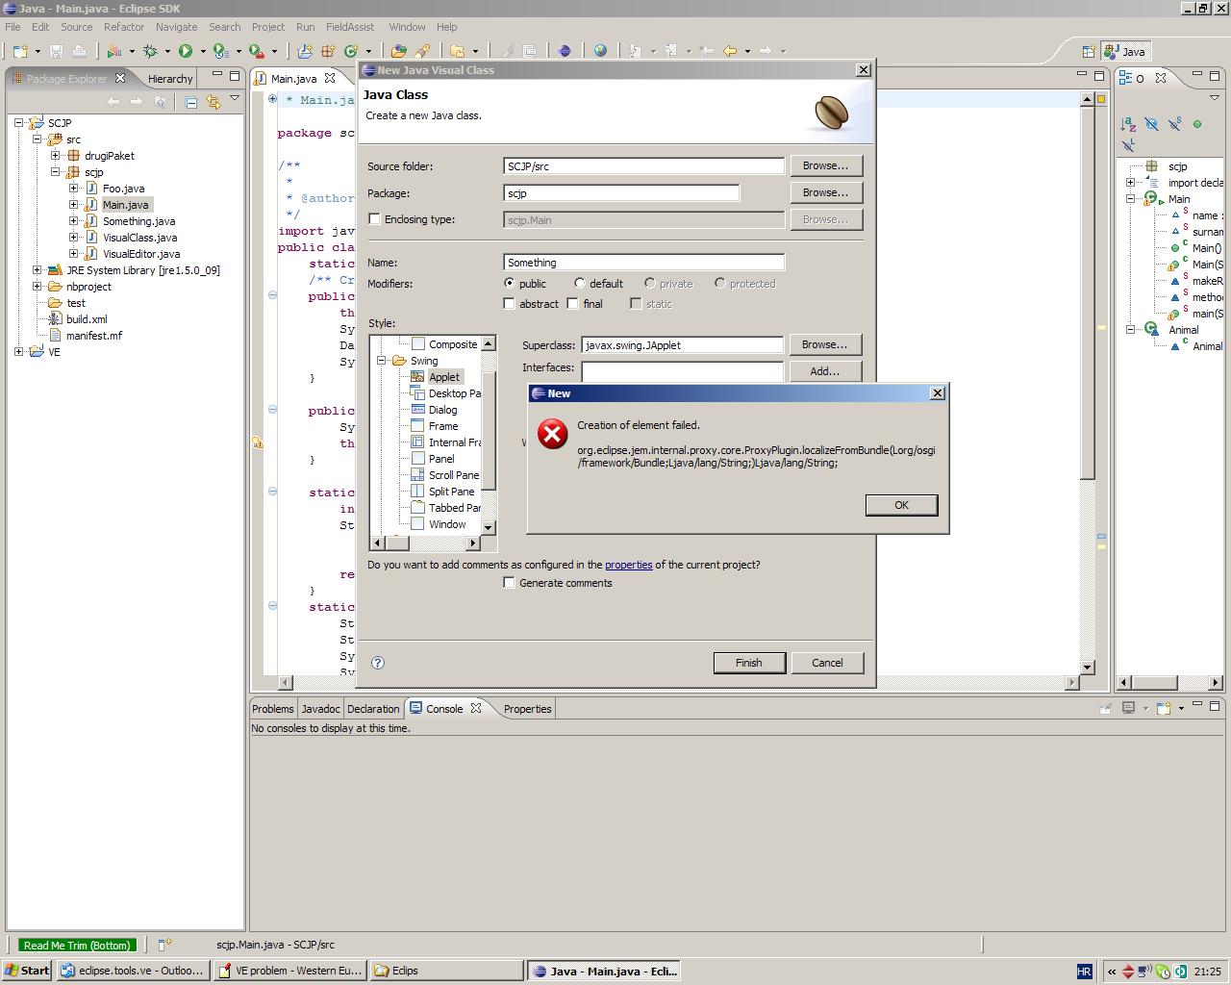1231x985 pixels.
Task: Click the Profile toolbar icon with bar chart
Action: [114, 51]
